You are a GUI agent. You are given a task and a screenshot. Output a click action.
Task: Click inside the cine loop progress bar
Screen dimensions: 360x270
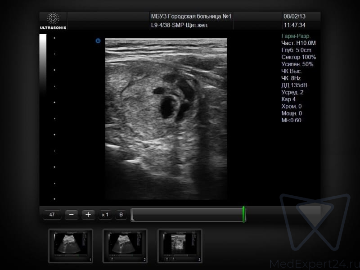click(x=187, y=215)
